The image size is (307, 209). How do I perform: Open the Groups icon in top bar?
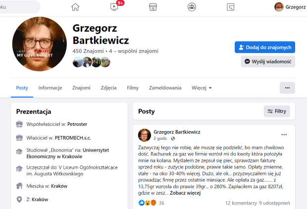tap(192, 7)
